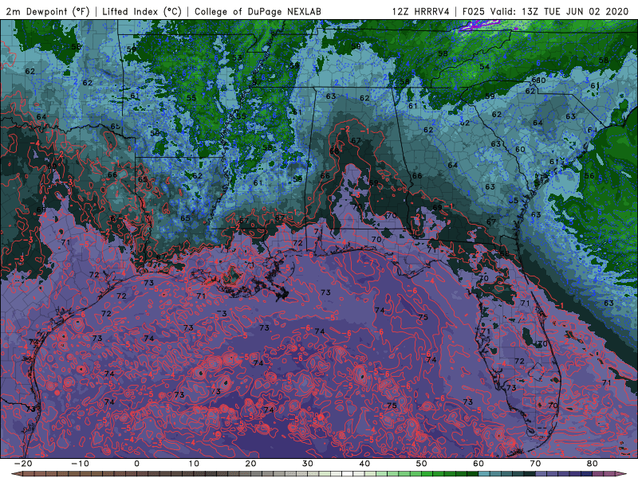Click the 'F025' forecast hour text

[x=474, y=12]
